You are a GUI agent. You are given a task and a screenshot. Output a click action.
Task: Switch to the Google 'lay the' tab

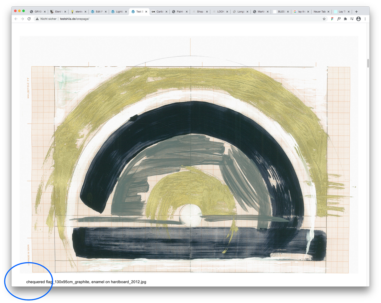tap(300, 11)
